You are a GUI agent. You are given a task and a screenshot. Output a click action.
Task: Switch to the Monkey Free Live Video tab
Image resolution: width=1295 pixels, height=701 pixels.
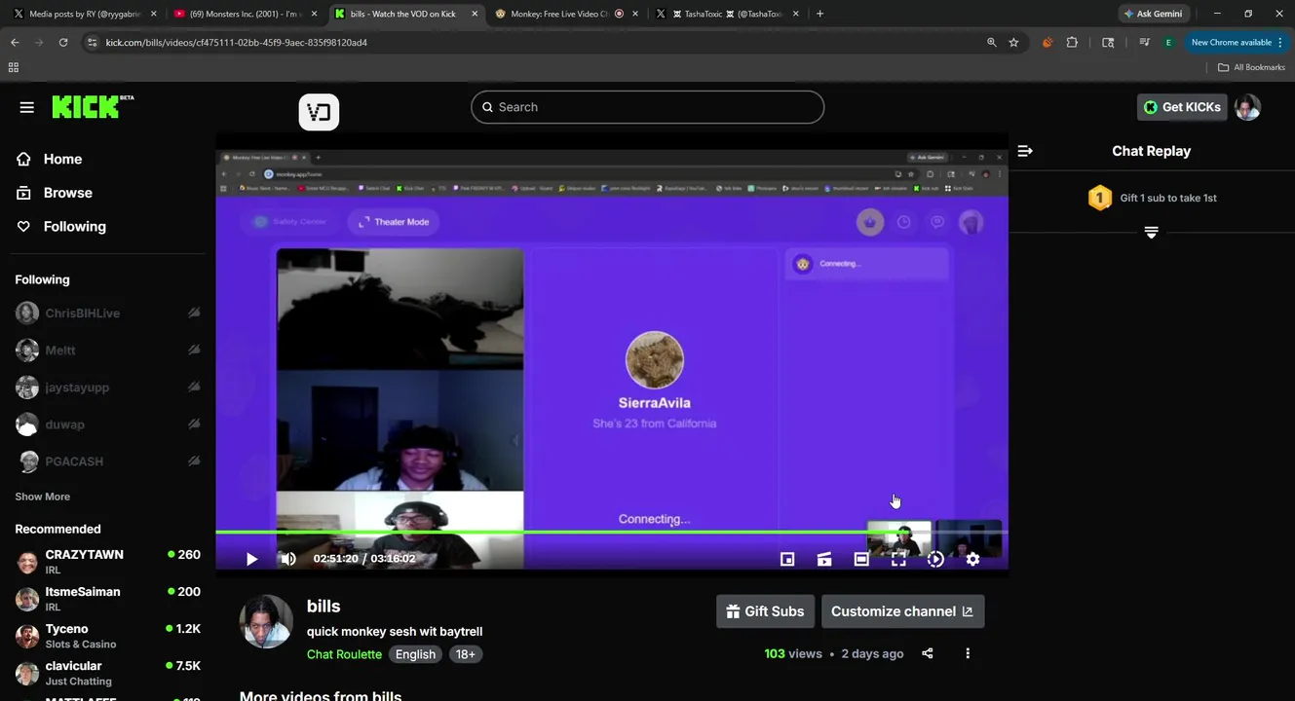[x=565, y=14]
